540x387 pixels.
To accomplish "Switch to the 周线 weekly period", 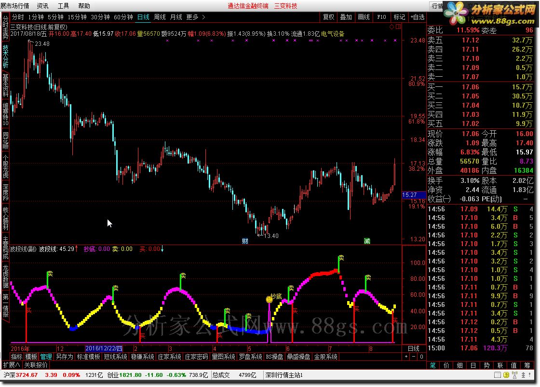I will (160, 17).
